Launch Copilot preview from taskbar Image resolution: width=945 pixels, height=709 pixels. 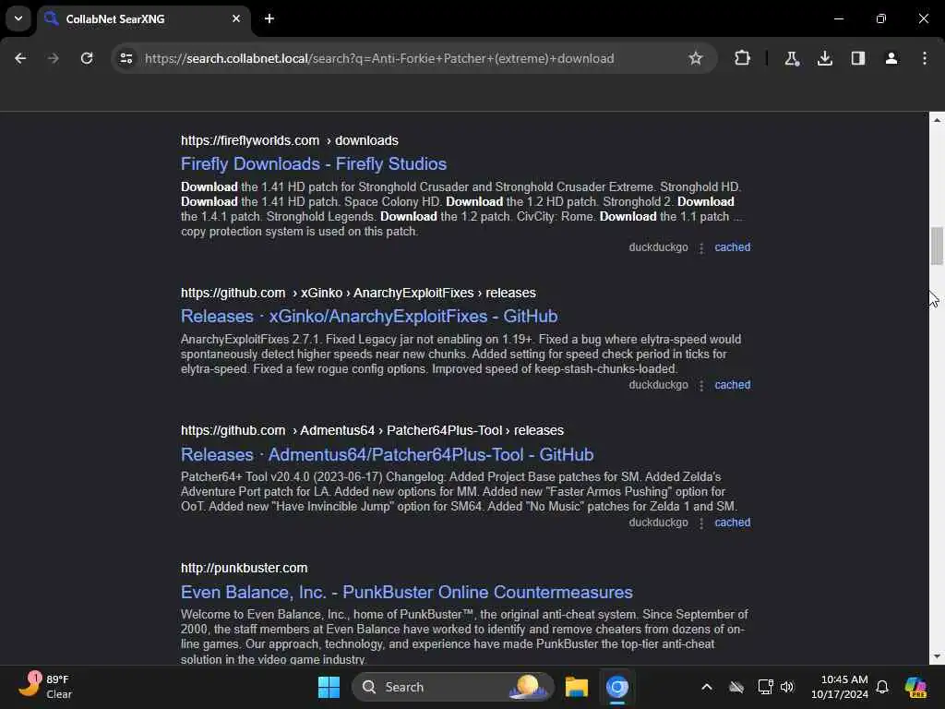[916, 687]
